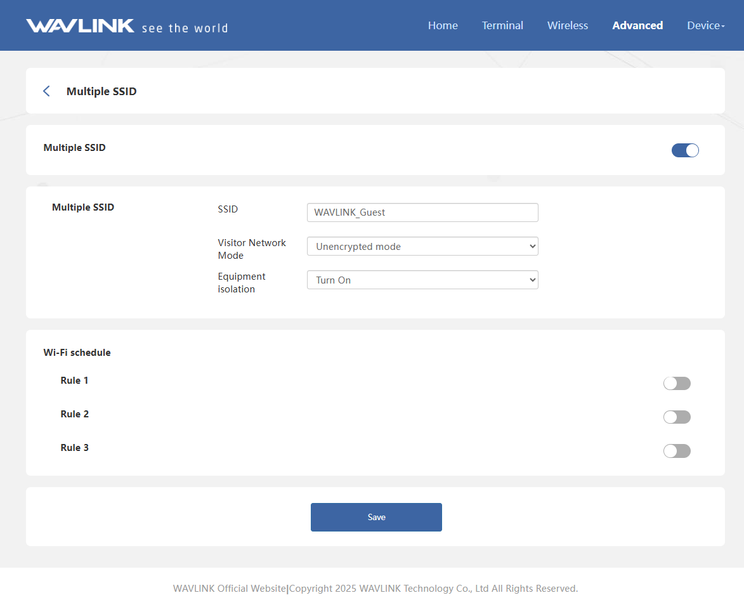The width and height of the screenshot is (744, 607).
Task: Toggle Wi-Fi schedule Rule 3 switch
Action: click(x=677, y=451)
